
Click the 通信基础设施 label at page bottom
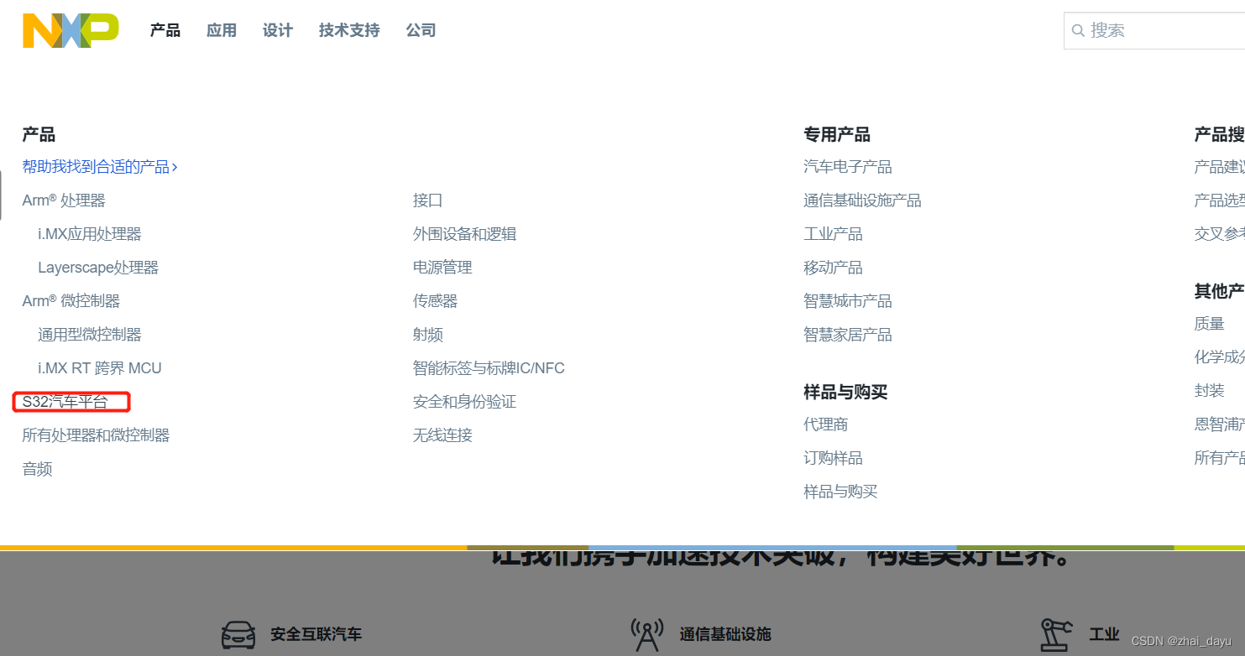pyautogui.click(x=725, y=634)
